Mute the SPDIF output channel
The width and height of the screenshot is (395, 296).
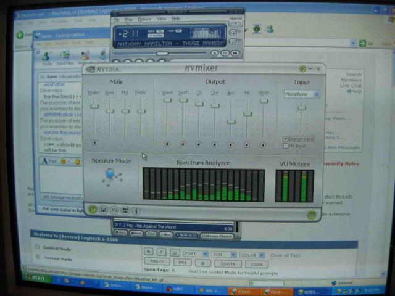point(263,146)
